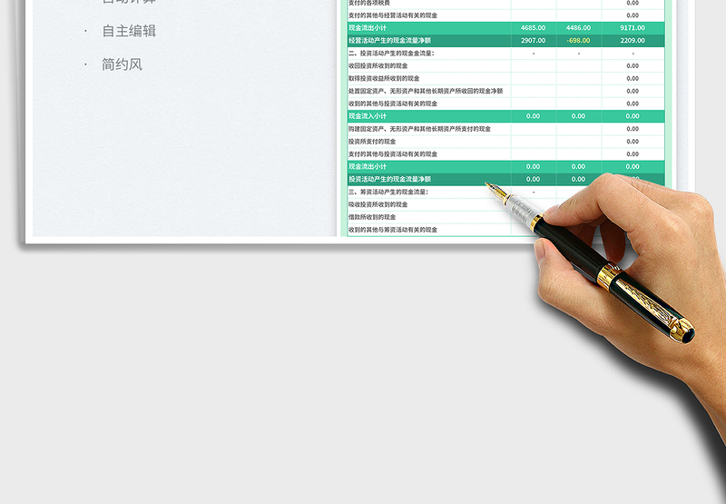The image size is (726, 504).
Task: Select the 吸收投资所收到的现金 row label
Action: click(378, 204)
